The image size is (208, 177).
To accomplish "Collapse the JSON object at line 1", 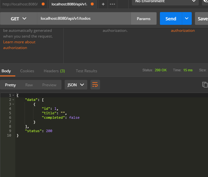I will (13, 95).
